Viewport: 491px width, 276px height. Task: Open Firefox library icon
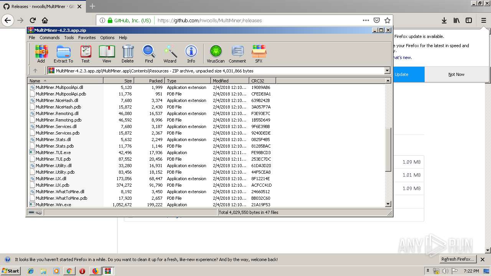[x=456, y=20]
